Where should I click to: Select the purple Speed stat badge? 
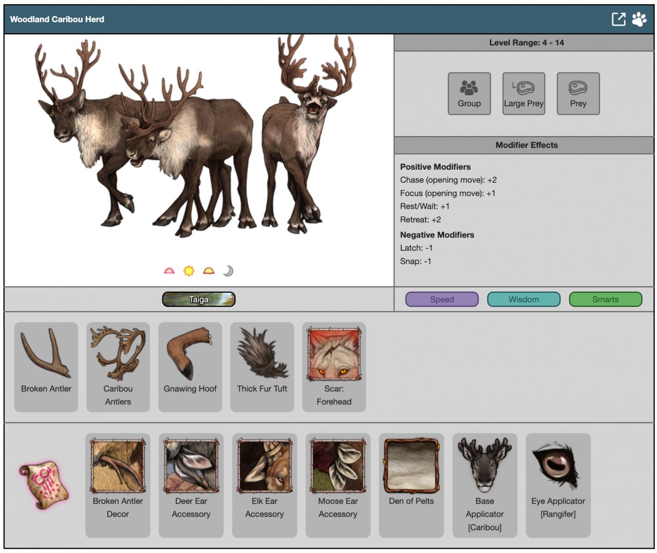pos(442,299)
